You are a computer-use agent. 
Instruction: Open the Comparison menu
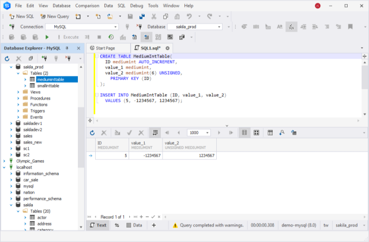coord(87,5)
